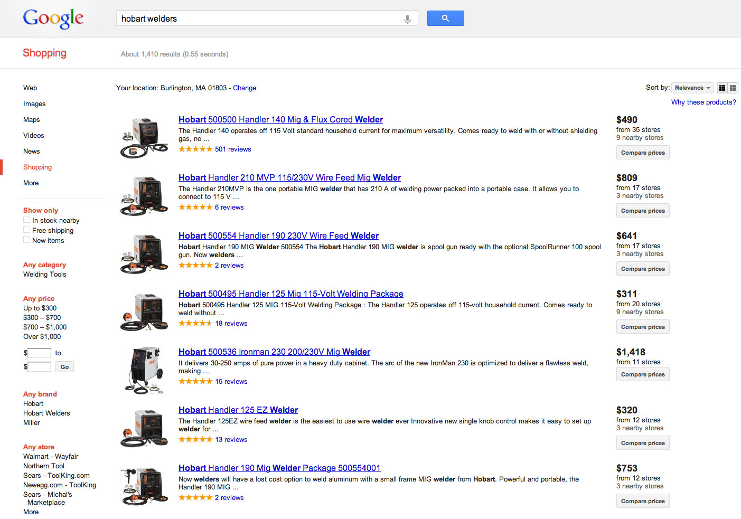
Task: Open star rating for 501 reviews item
Action: tap(195, 149)
